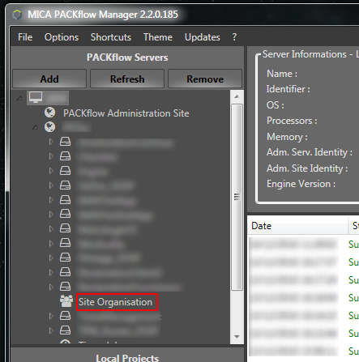Viewport: 359px width, 362px height.
Task: Open the ? help menu
Action: pos(234,37)
